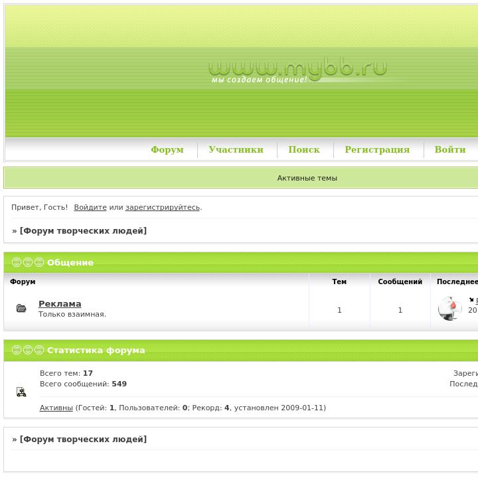The image size is (478, 478).
Task: Click the forum statistics network icon
Action: click(21, 392)
